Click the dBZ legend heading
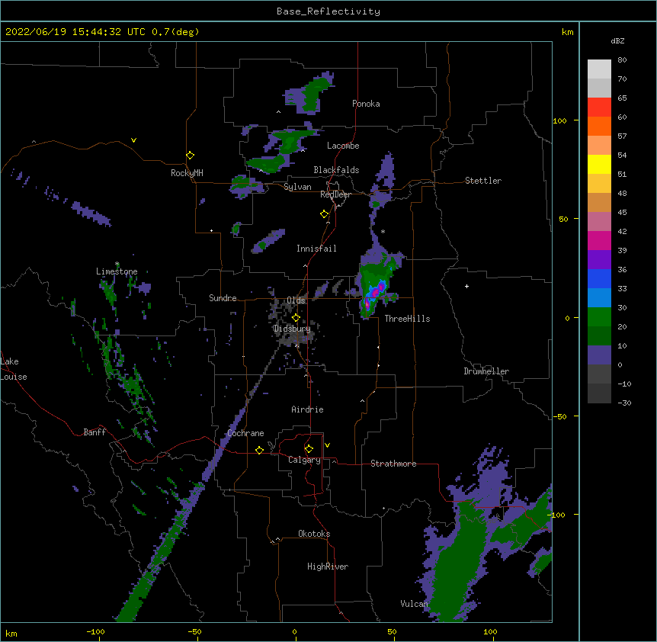The image size is (657, 642). pyautogui.click(x=617, y=41)
